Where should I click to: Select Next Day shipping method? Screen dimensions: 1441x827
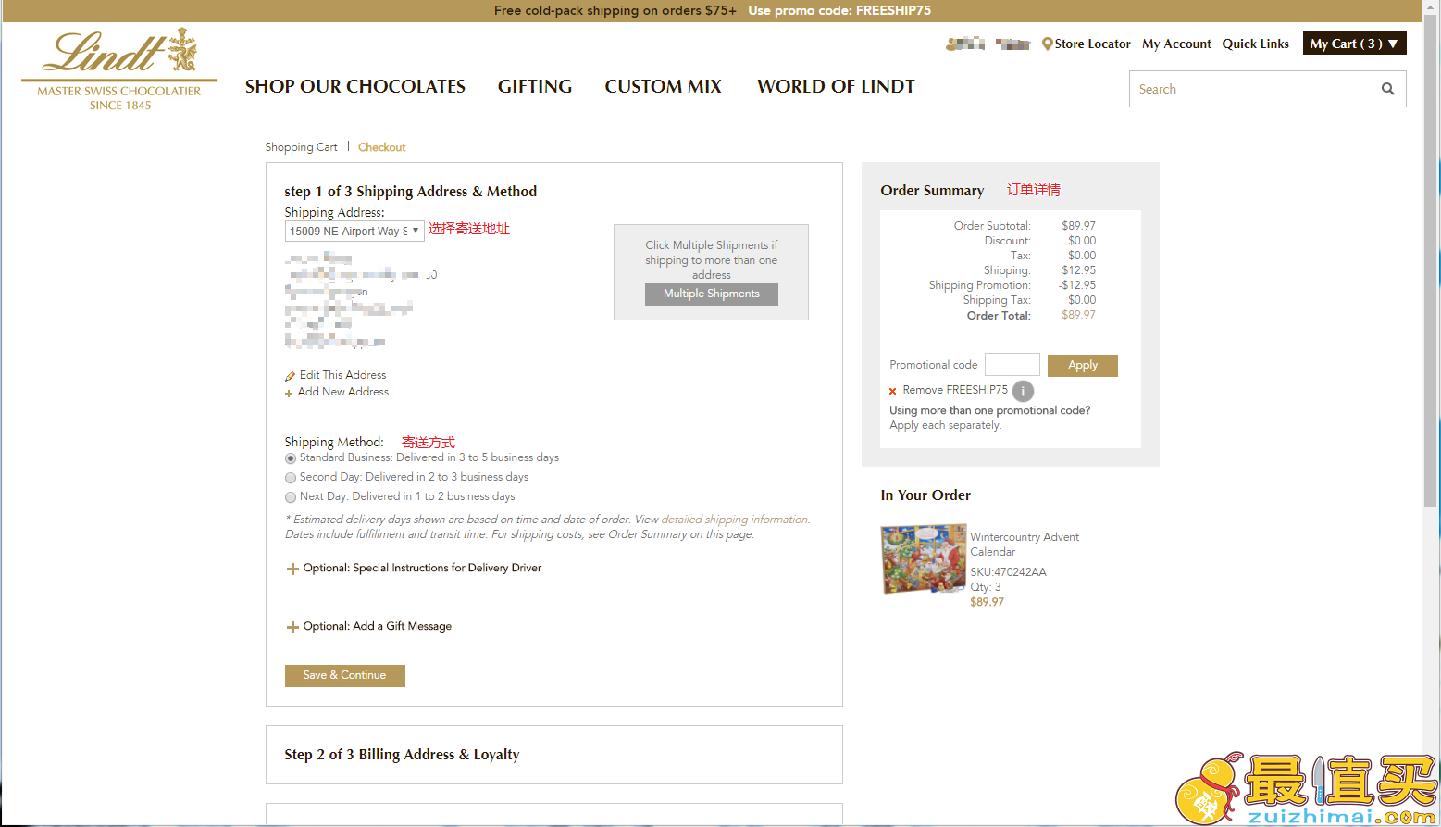point(291,497)
